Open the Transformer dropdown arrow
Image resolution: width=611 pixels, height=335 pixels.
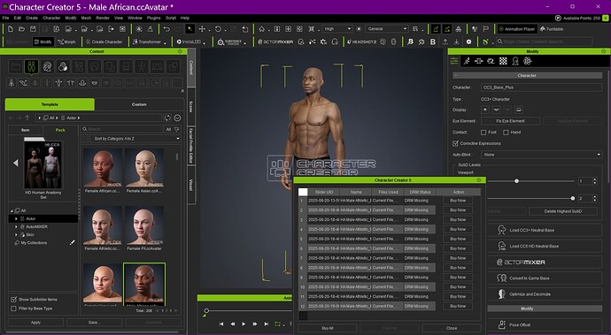[x=165, y=42]
